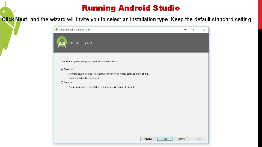Go back with the Previous button
This screenshot has width=262, height=147.
(x=148, y=139)
